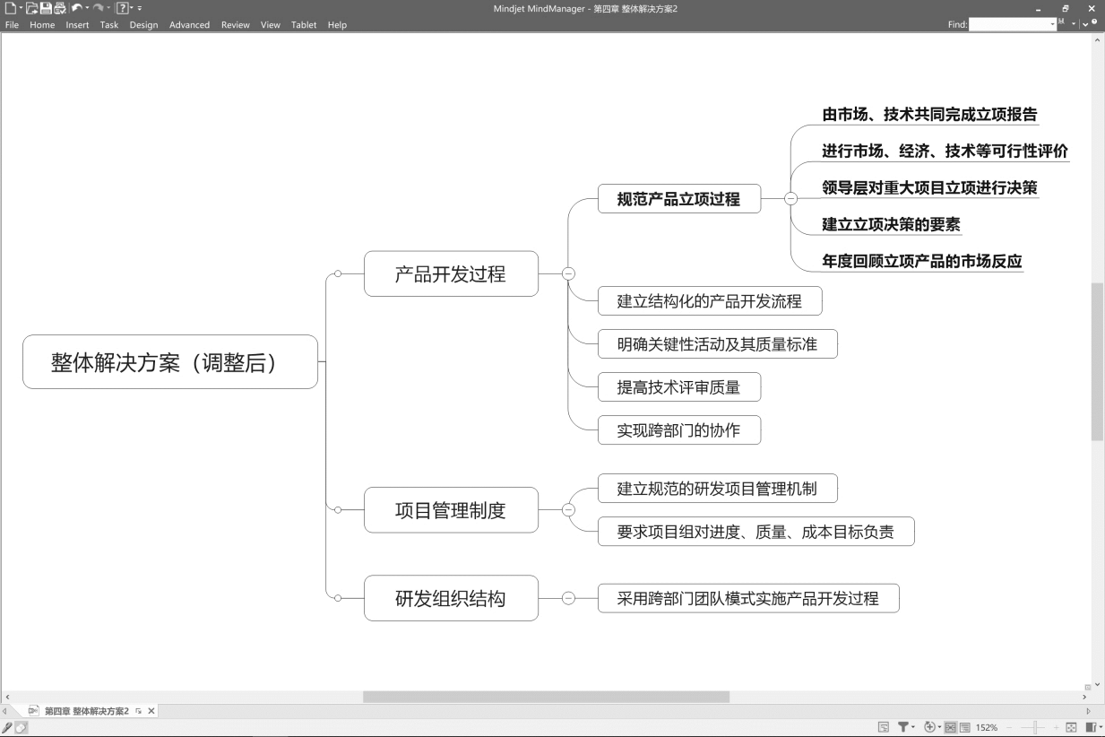Undo the last action

coord(76,8)
